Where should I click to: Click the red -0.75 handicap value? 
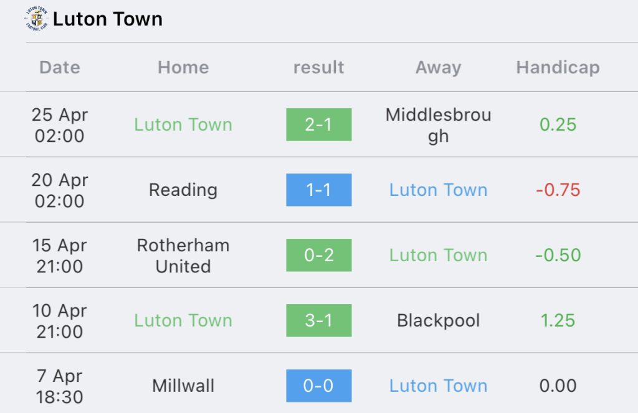coord(558,190)
